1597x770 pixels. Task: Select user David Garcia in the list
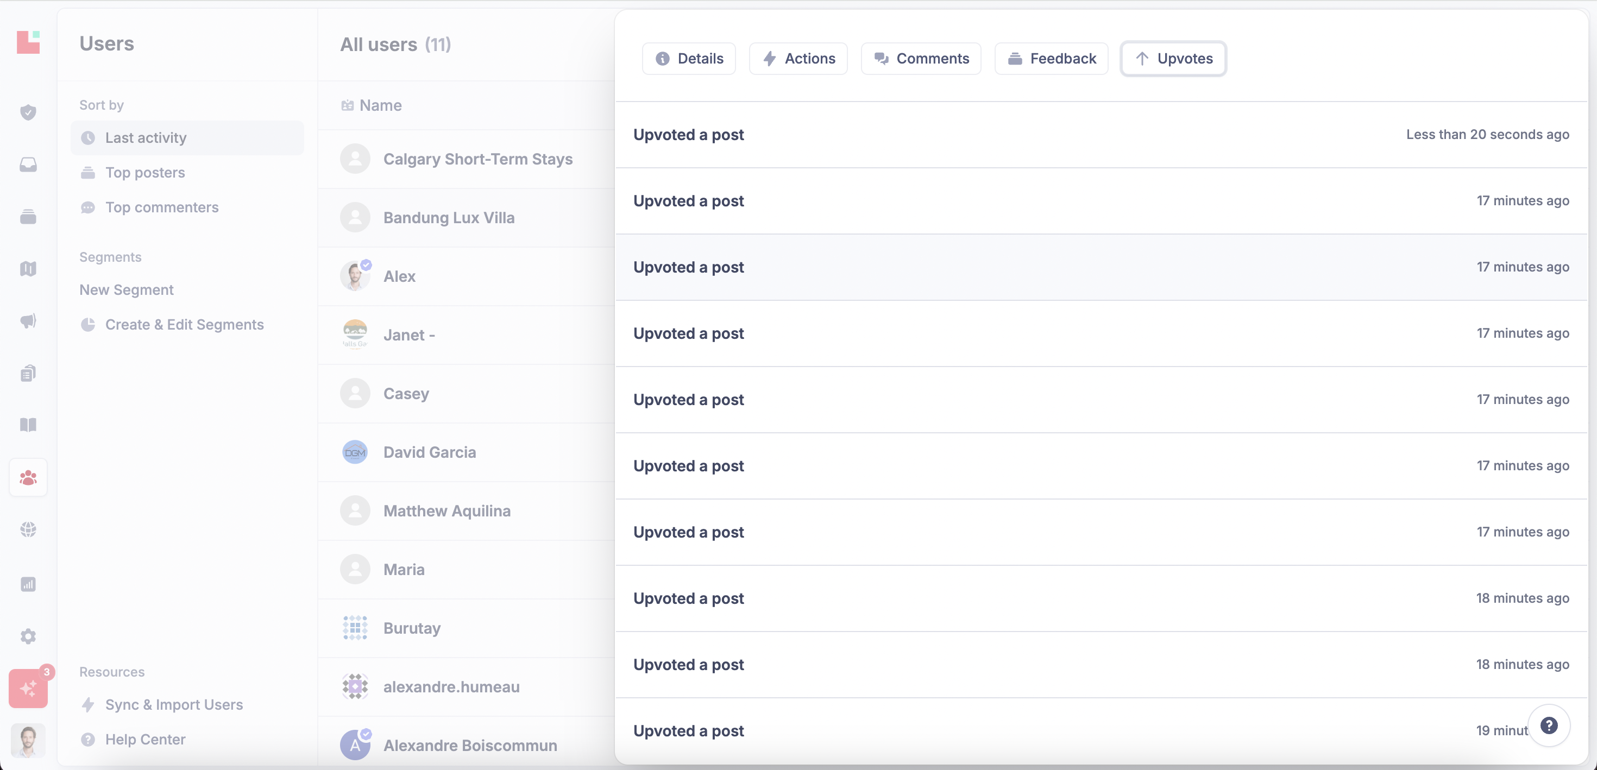pyautogui.click(x=429, y=452)
